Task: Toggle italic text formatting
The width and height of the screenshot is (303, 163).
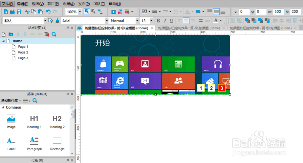Action: (x=165, y=21)
